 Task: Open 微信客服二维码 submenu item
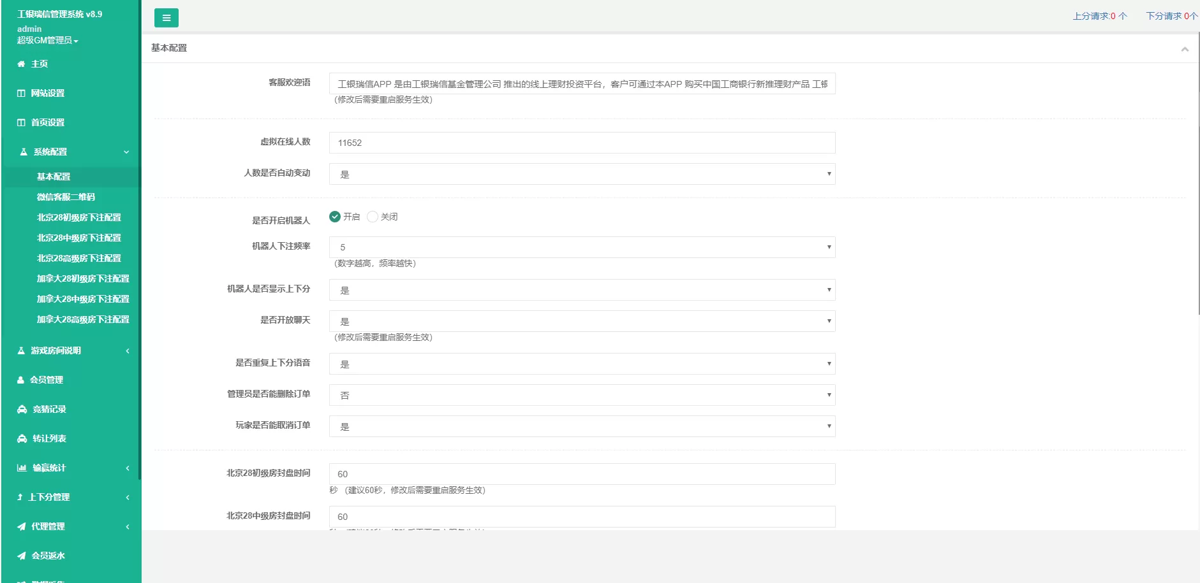(66, 197)
